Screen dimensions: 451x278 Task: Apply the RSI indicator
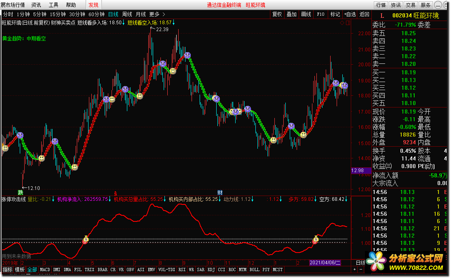(182, 270)
